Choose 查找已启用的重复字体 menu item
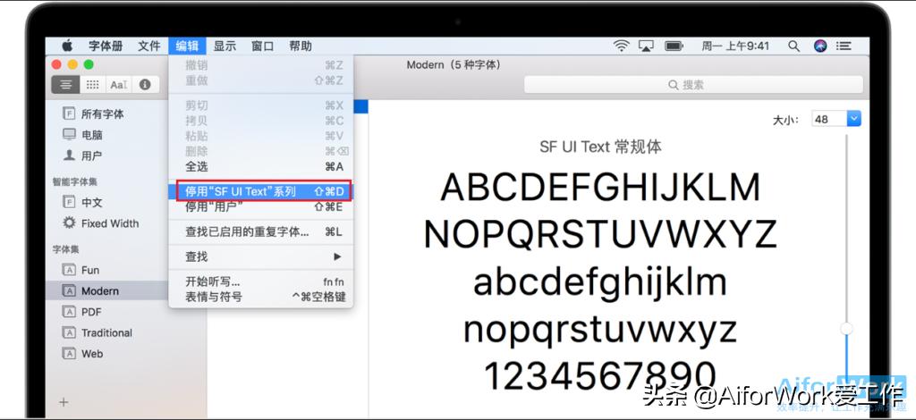Viewport: 916px width, 420px height. pyautogui.click(x=261, y=232)
